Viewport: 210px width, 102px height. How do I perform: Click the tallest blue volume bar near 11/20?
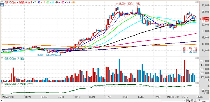(x=119, y=70)
